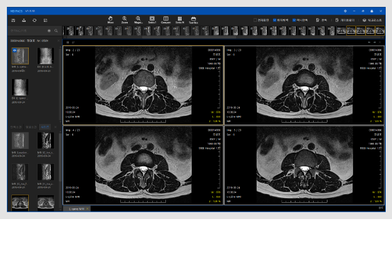Close the L-spine MRI tab

coord(88,208)
